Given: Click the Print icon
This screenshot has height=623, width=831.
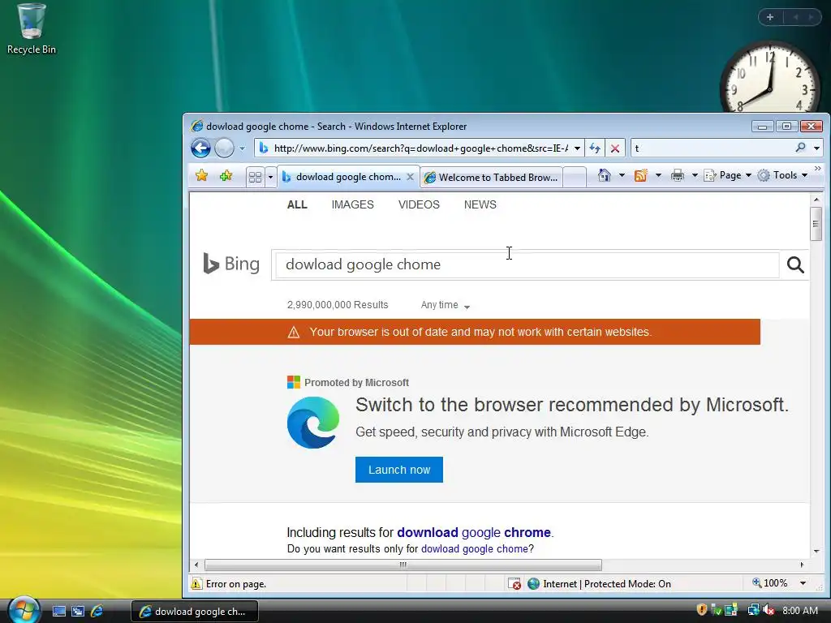Looking at the screenshot, I should point(678,175).
